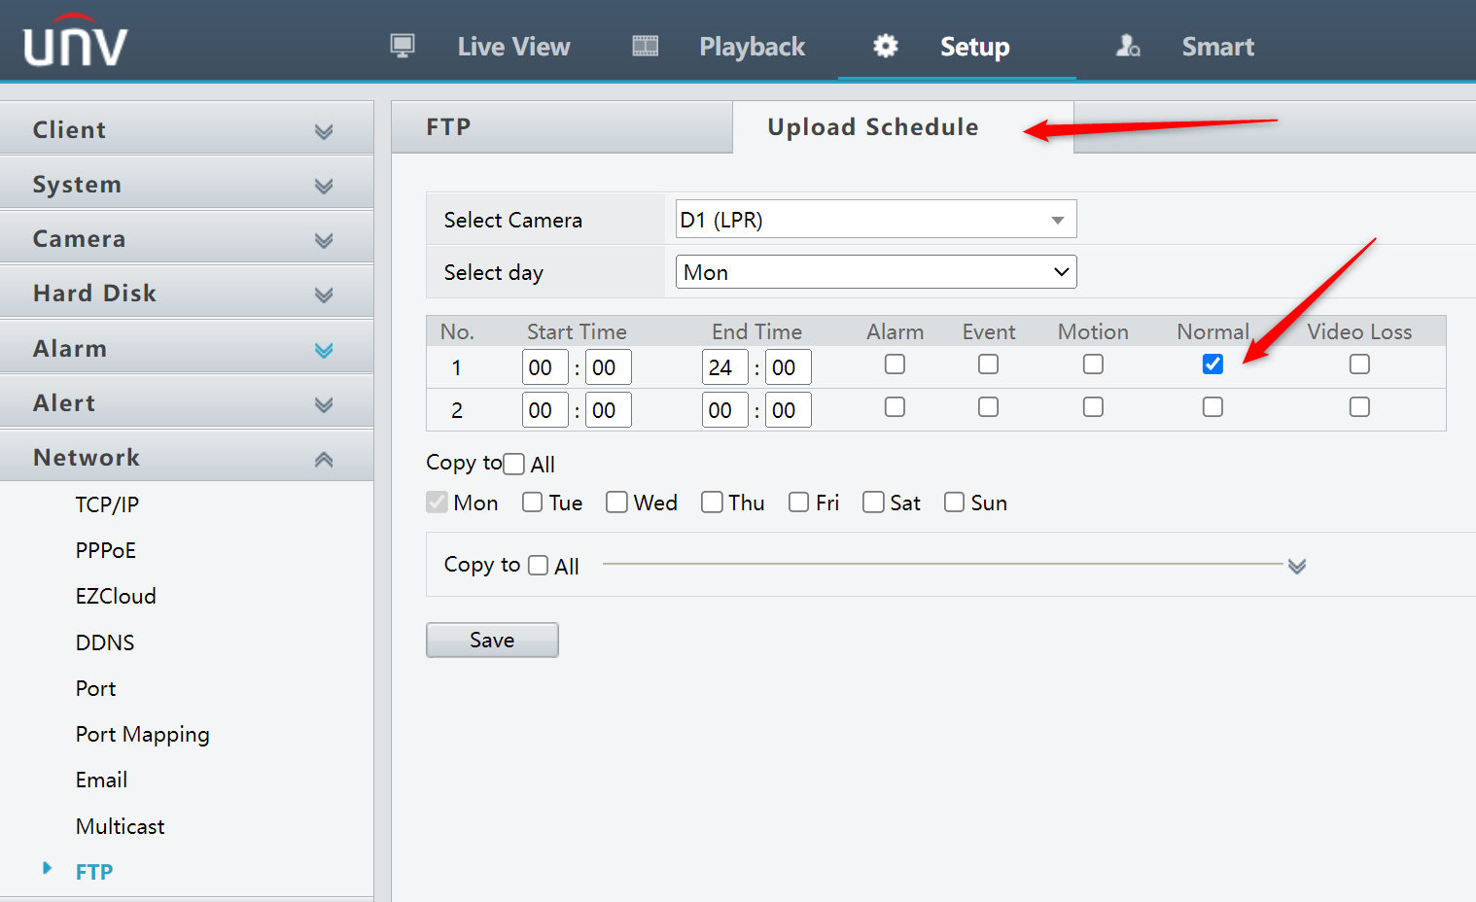Enable the Motion checkbox in row 2
The image size is (1476, 902).
click(x=1093, y=406)
